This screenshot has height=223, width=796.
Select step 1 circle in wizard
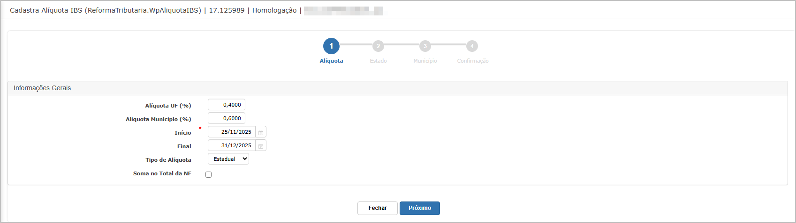pos(331,46)
